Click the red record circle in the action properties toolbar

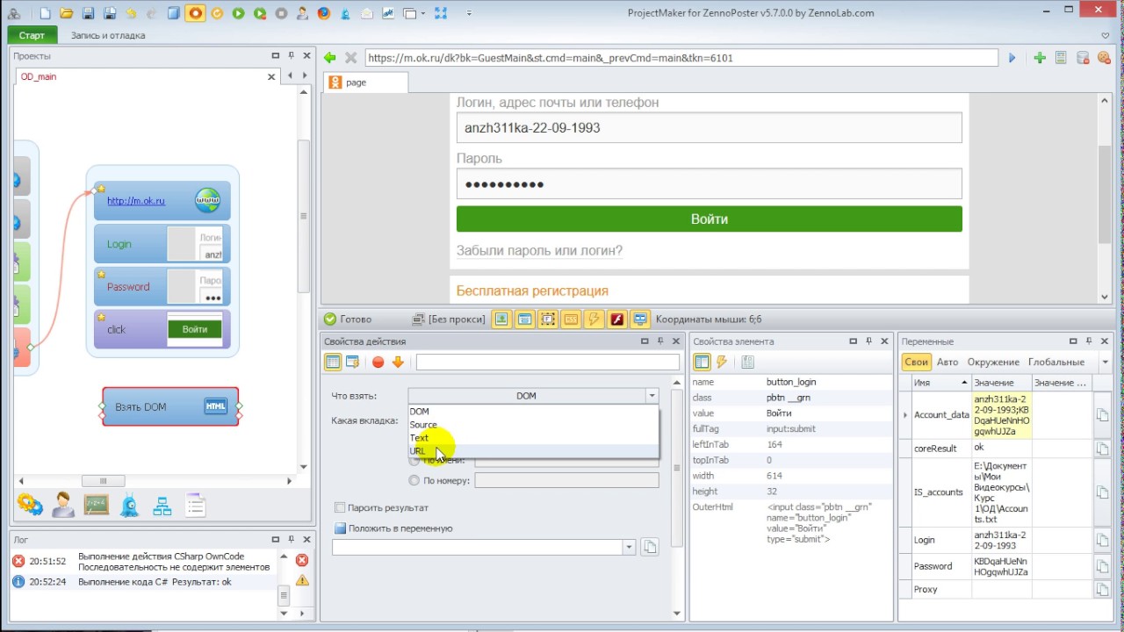coord(378,362)
